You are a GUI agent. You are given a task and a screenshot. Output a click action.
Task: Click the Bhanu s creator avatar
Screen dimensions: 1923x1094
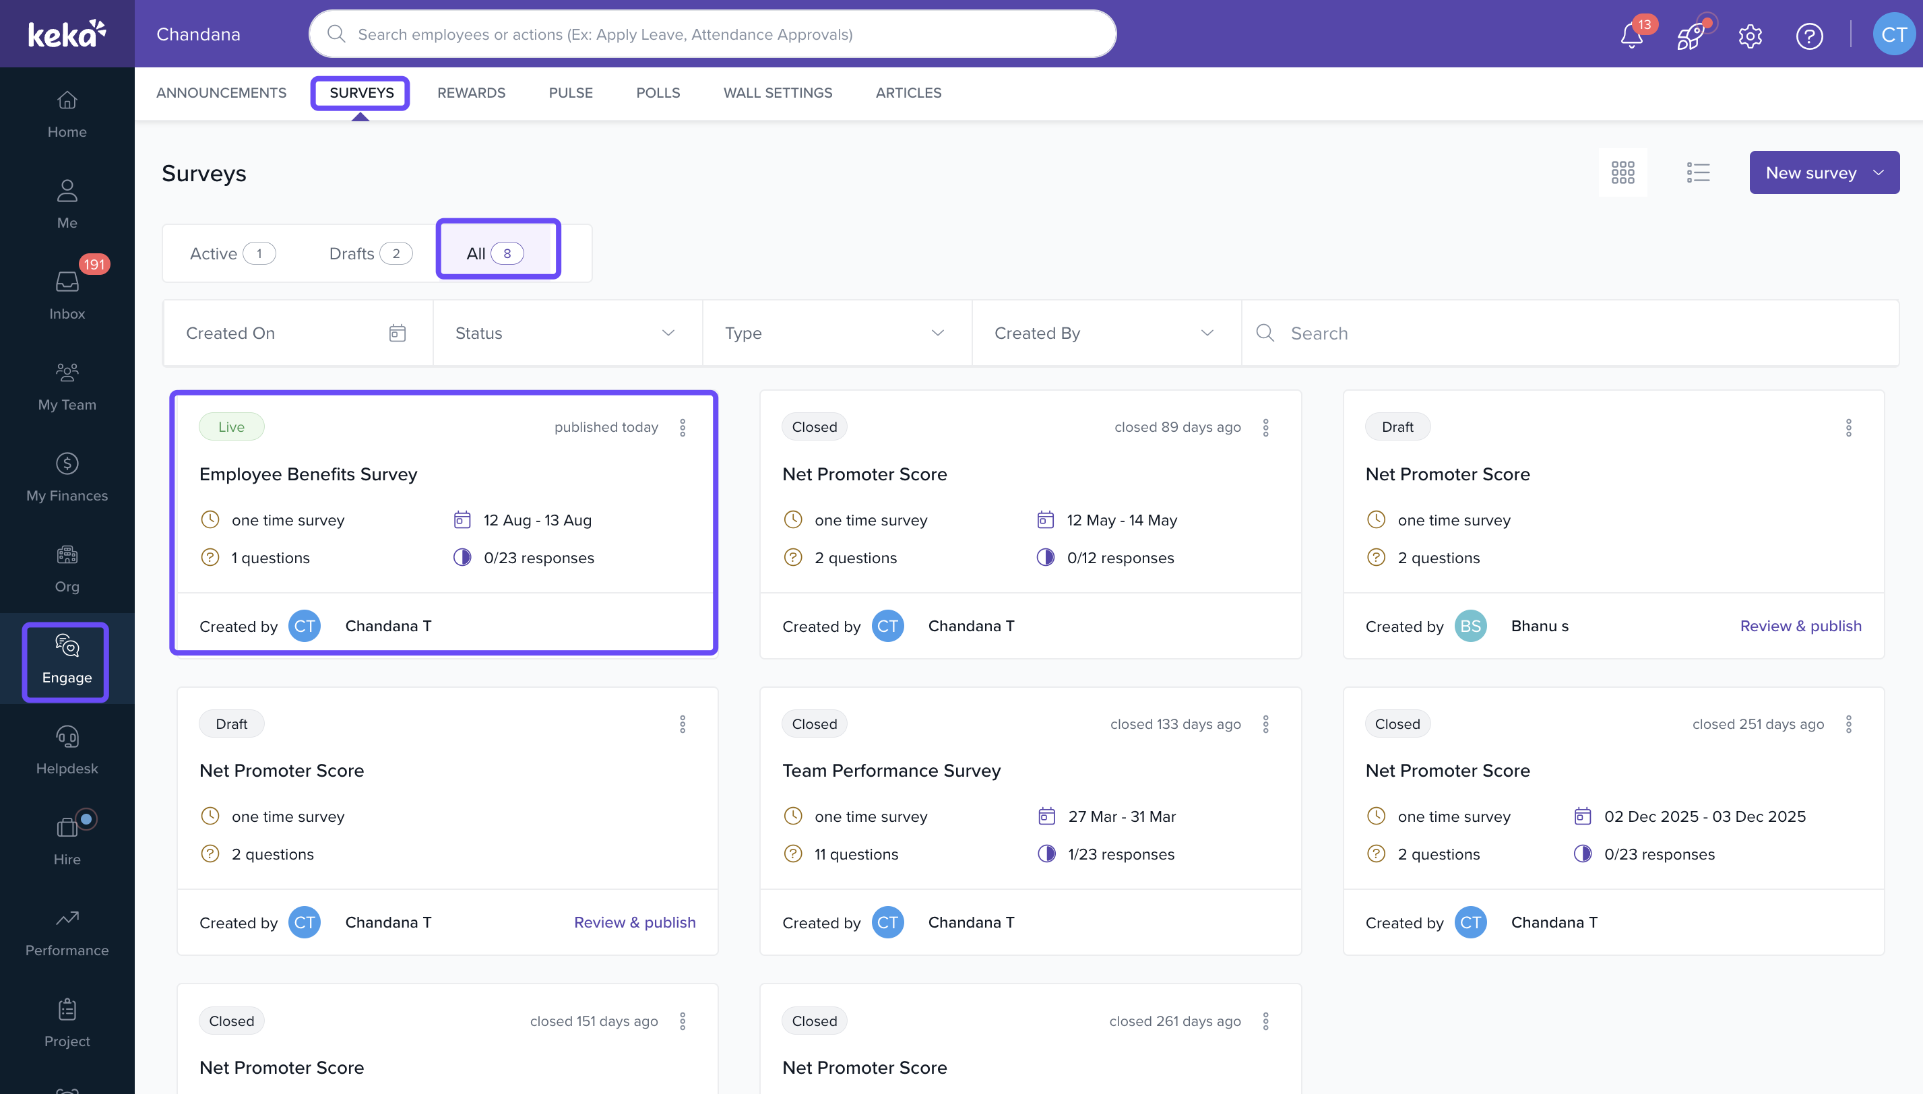[x=1470, y=626]
